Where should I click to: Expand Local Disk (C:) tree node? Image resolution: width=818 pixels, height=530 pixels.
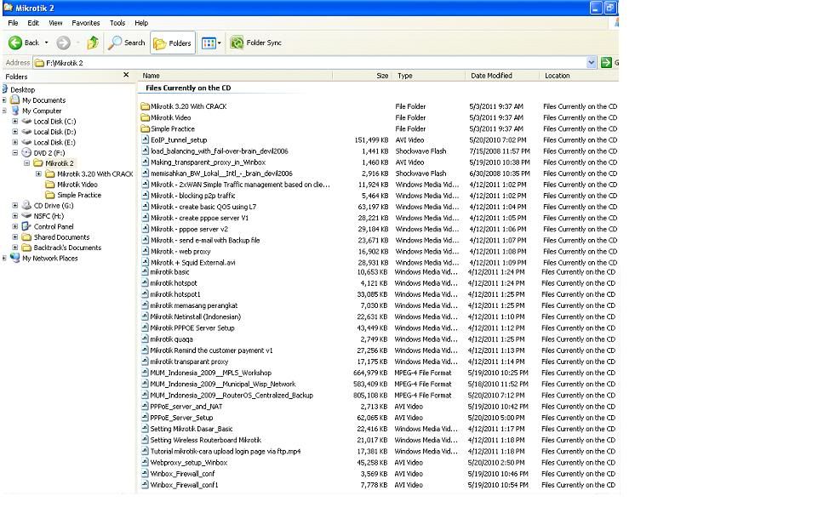click(15, 121)
